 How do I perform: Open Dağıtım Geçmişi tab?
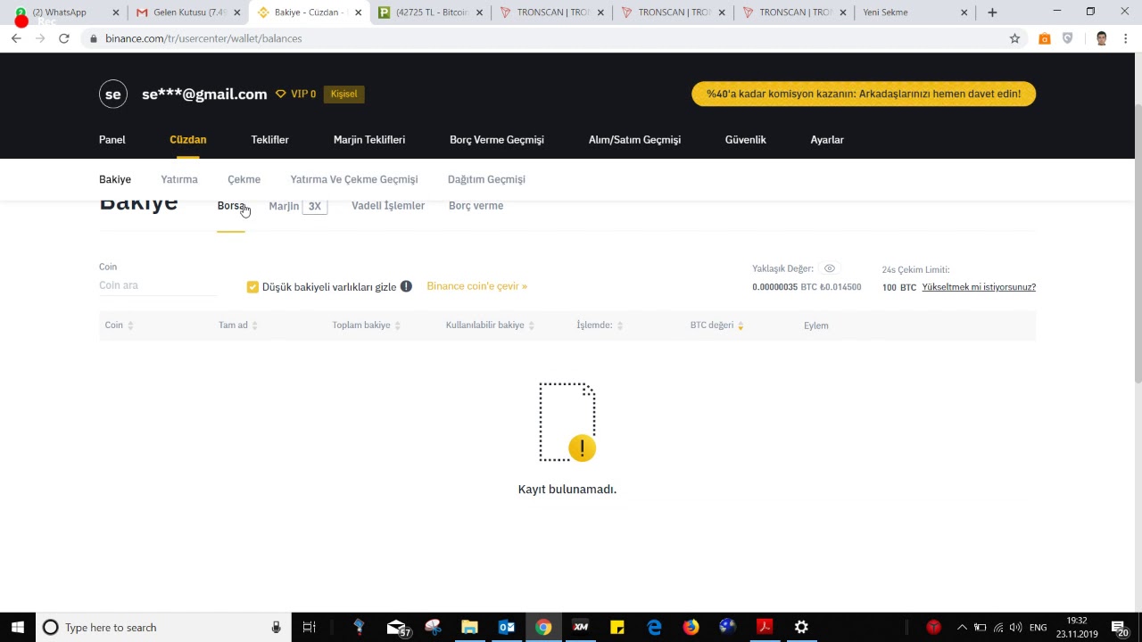tap(486, 179)
